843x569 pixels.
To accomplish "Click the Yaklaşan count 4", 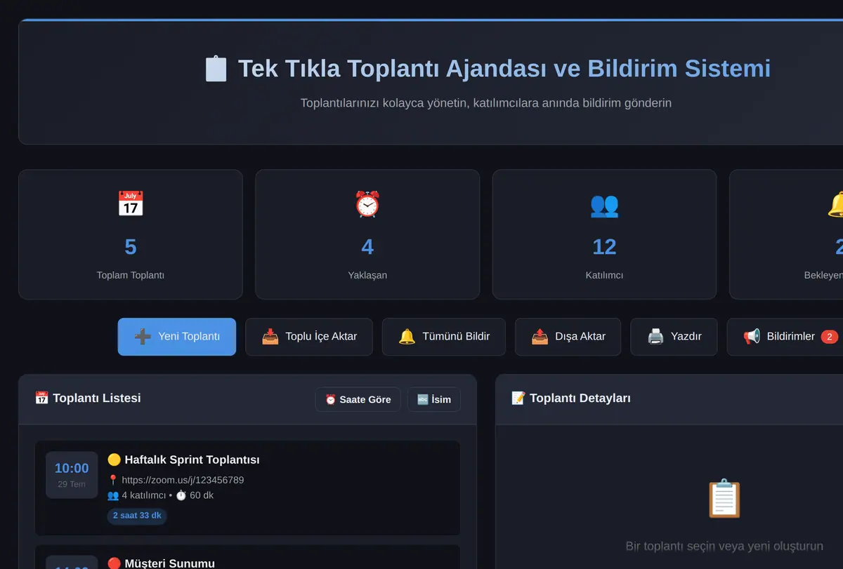I will pyautogui.click(x=367, y=247).
